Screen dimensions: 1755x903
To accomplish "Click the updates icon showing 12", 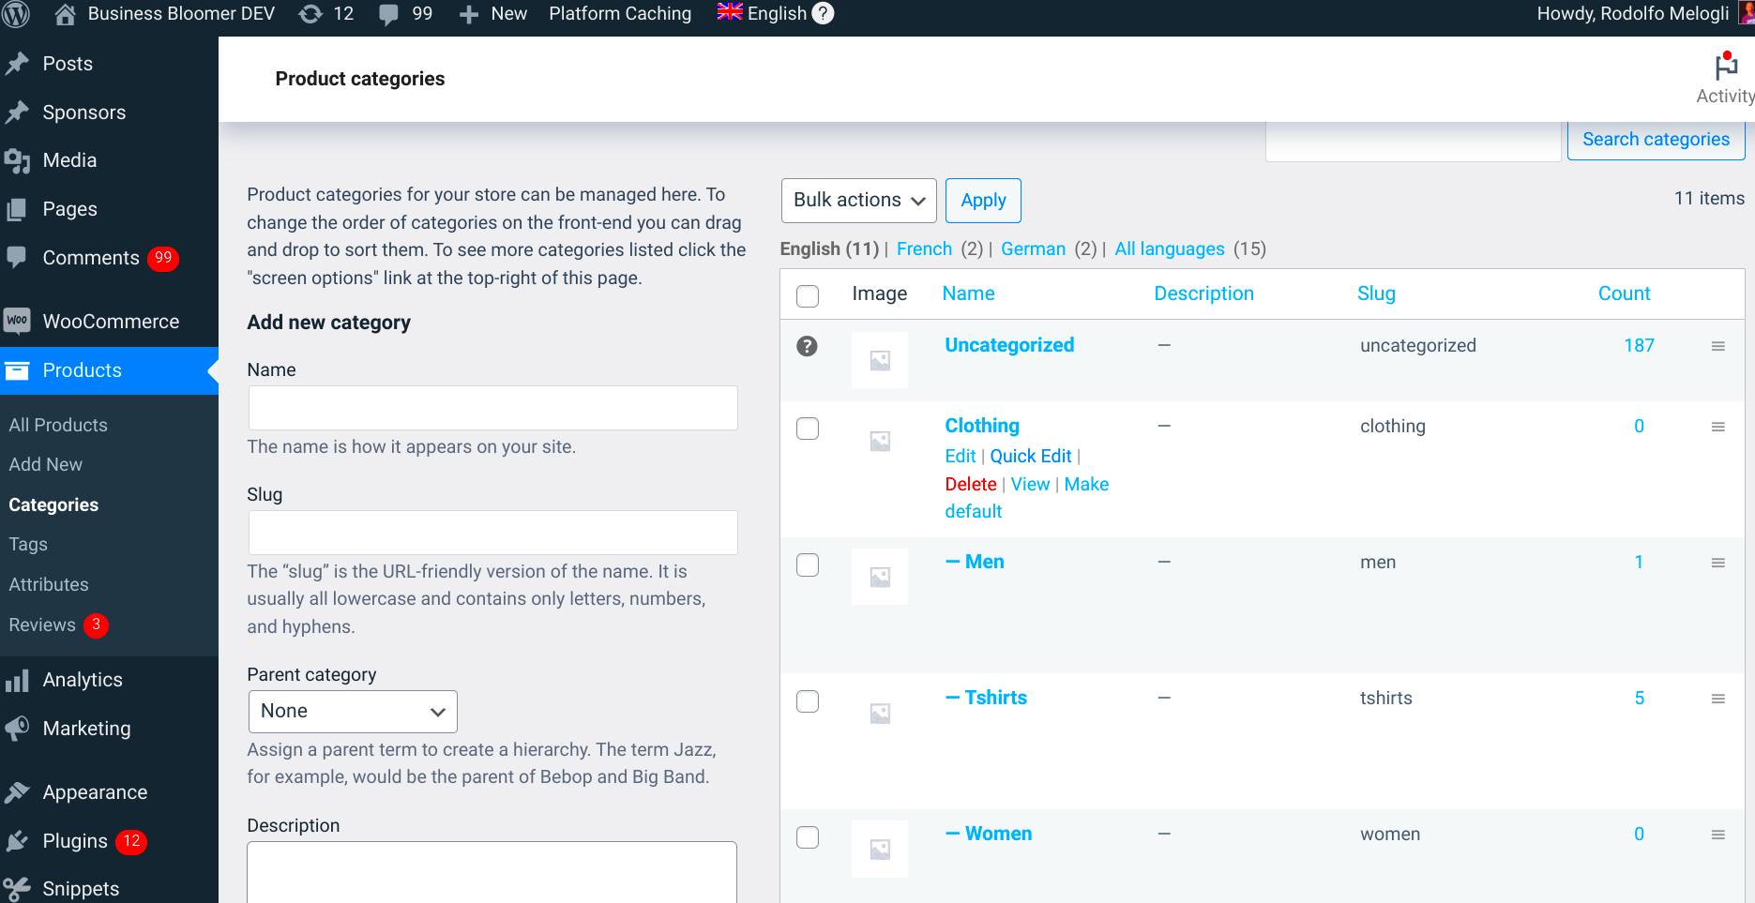I will (310, 14).
